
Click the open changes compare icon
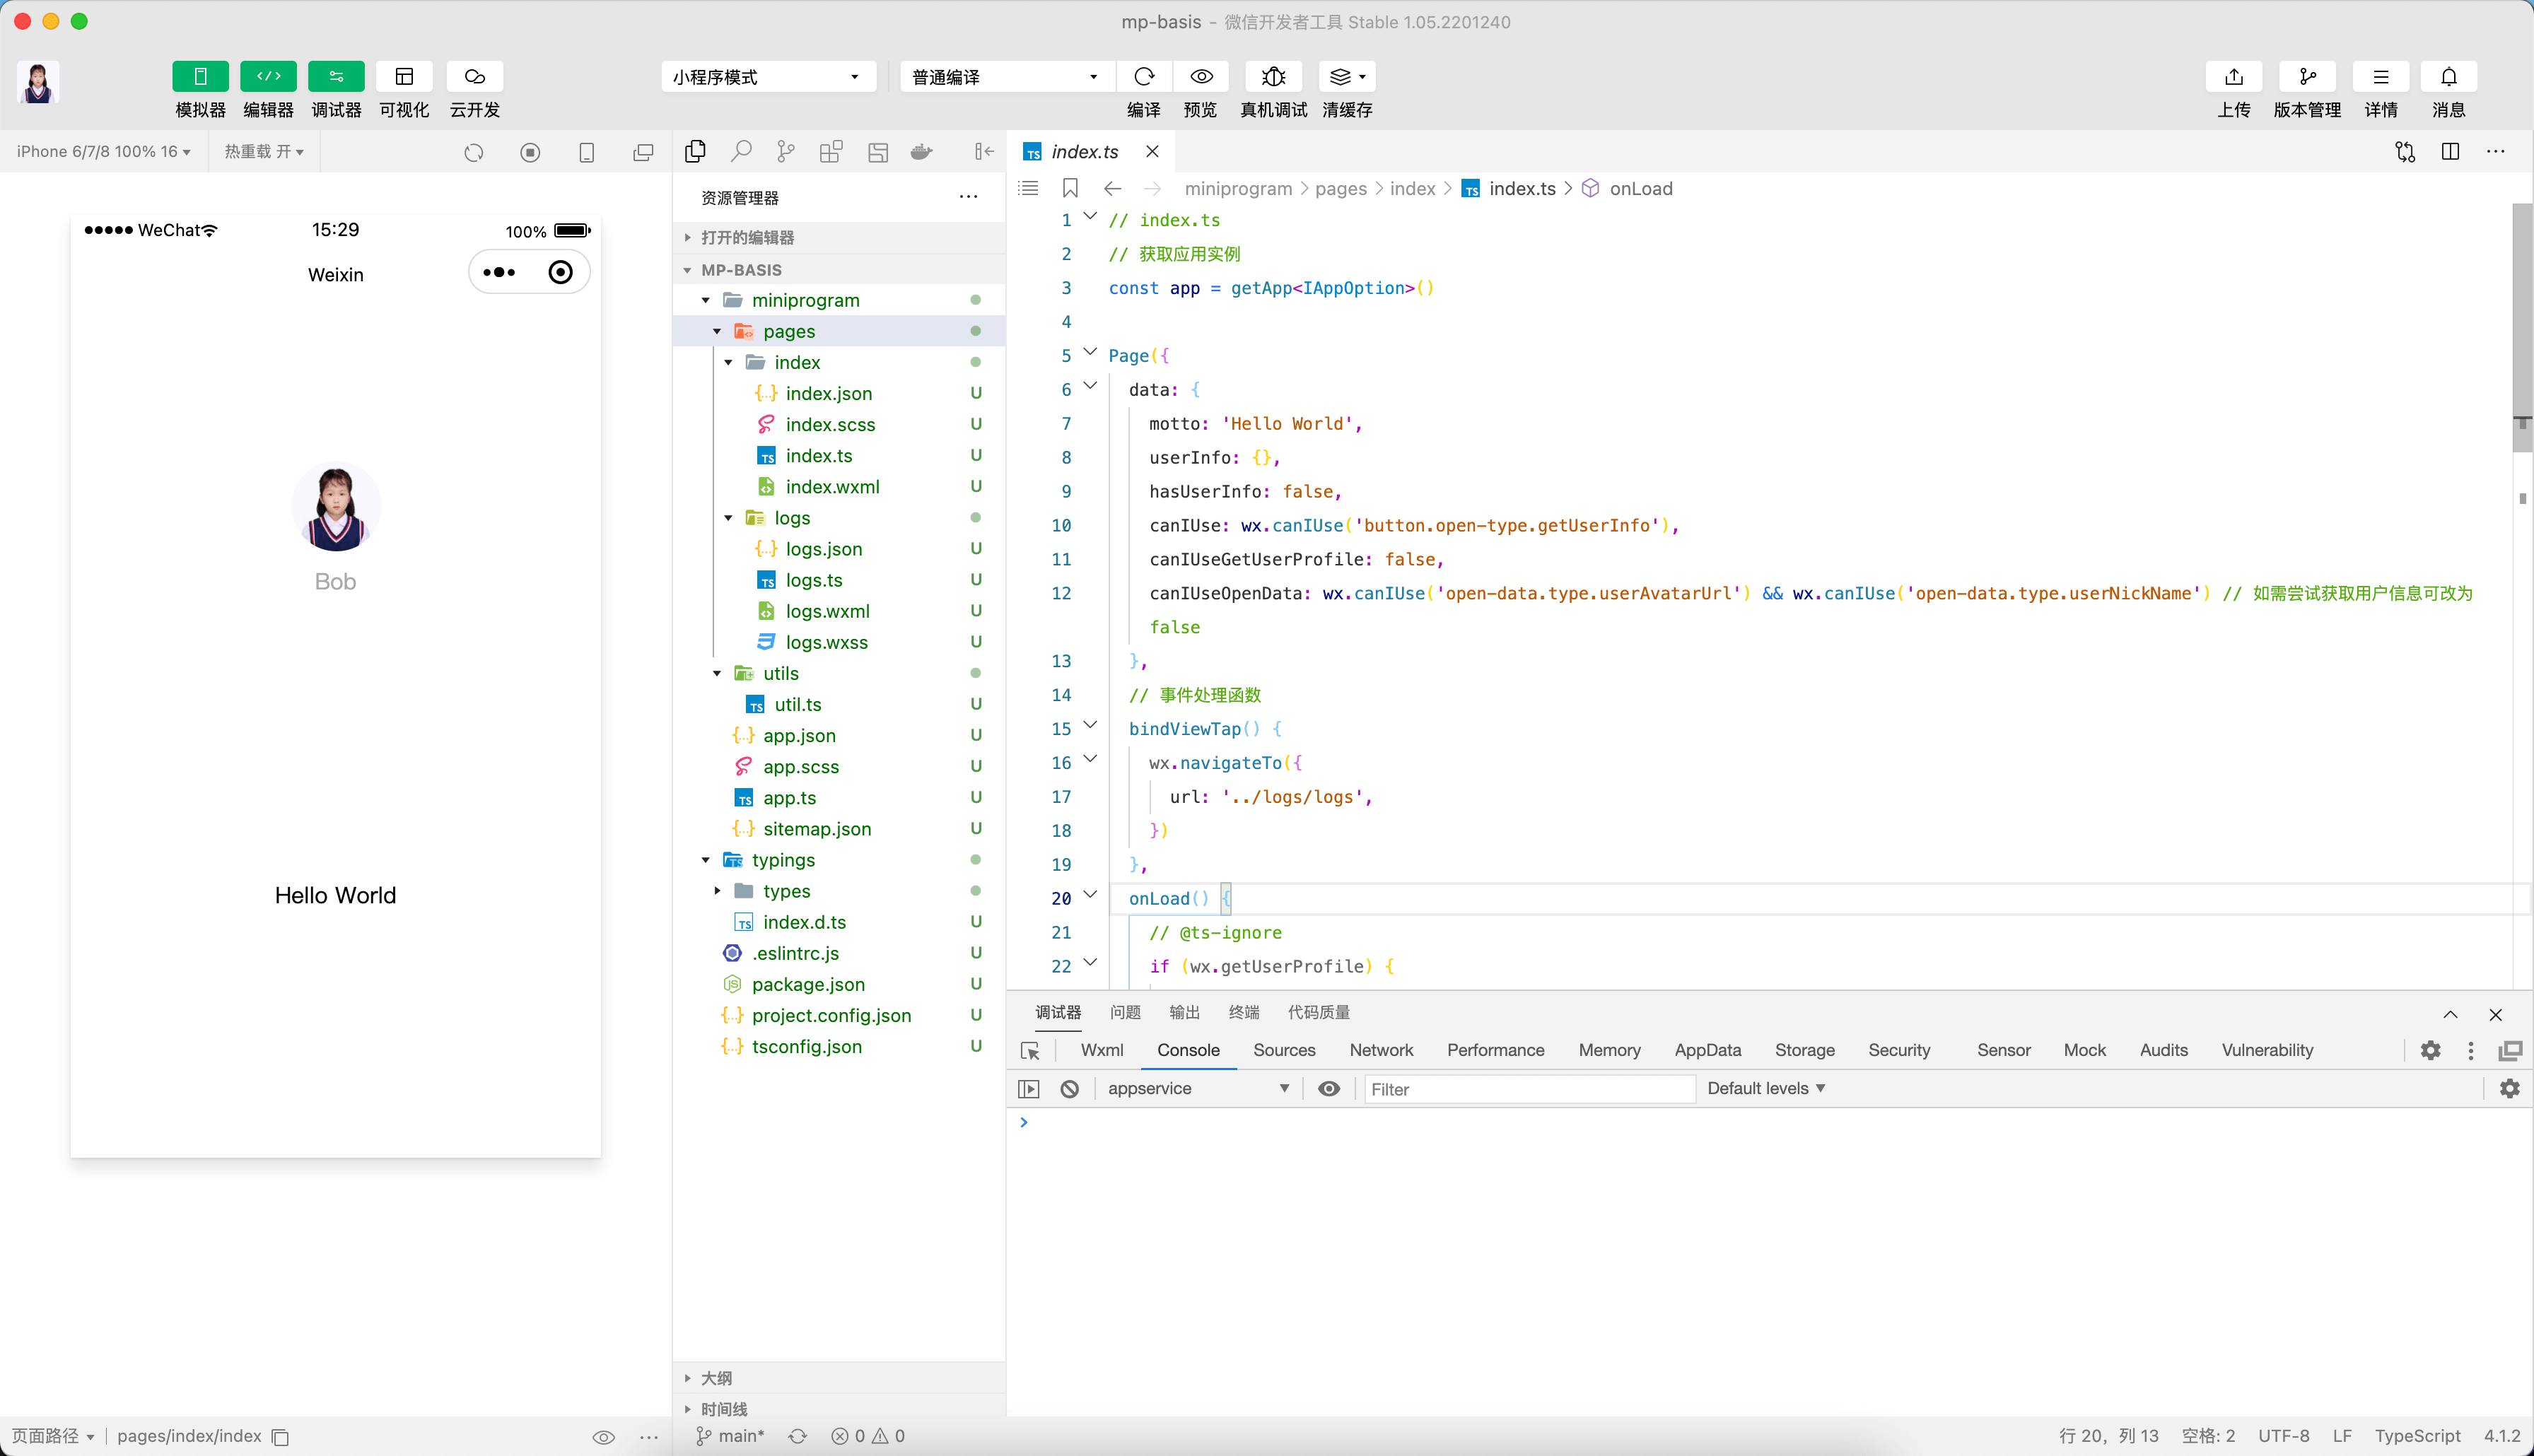click(2405, 152)
